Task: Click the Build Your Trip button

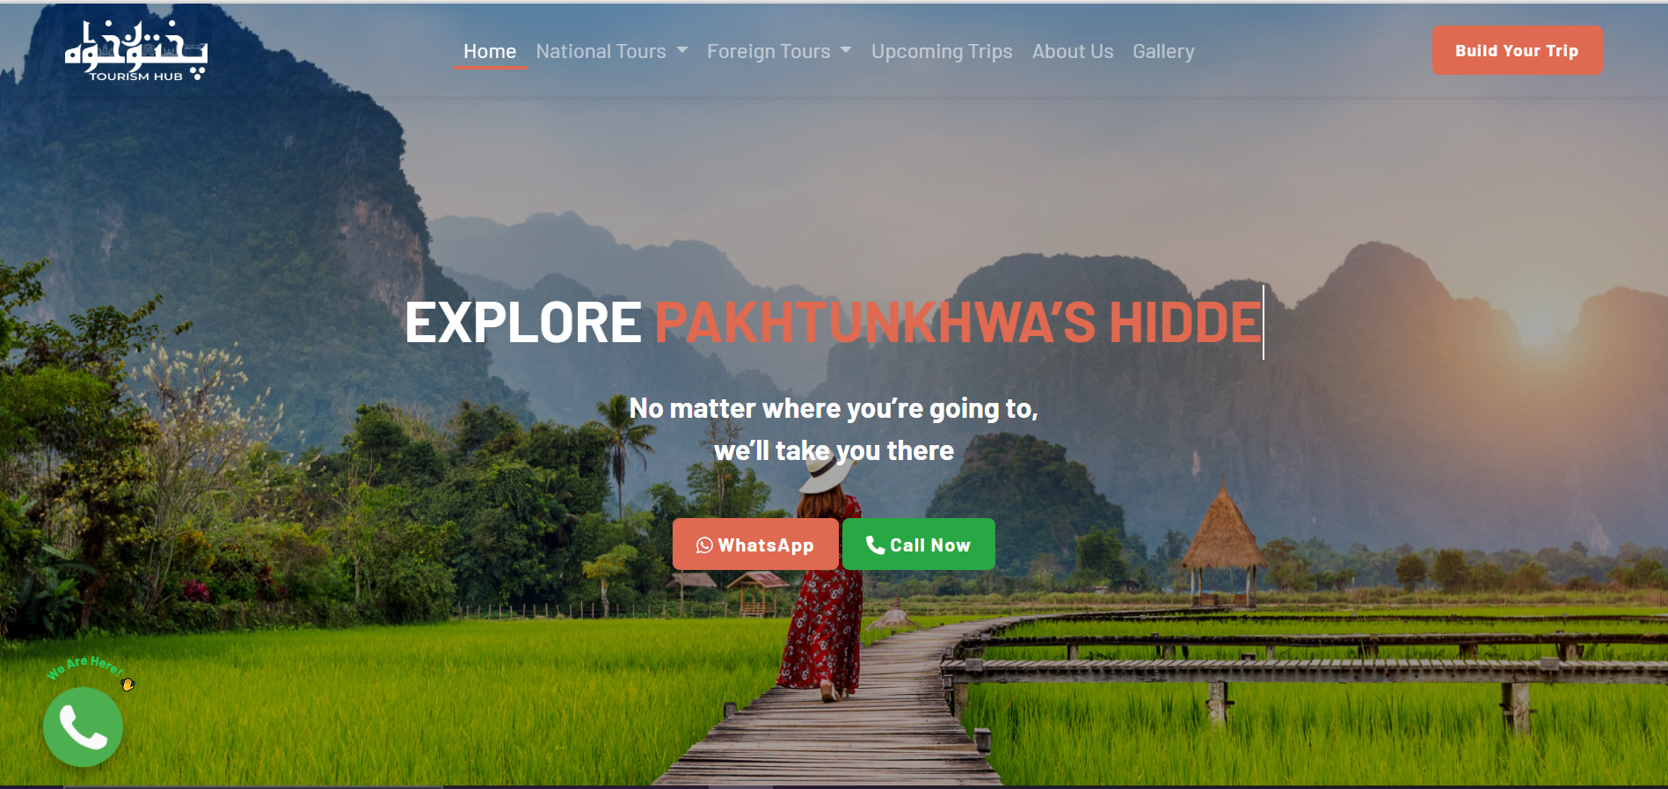Action: tap(1518, 50)
